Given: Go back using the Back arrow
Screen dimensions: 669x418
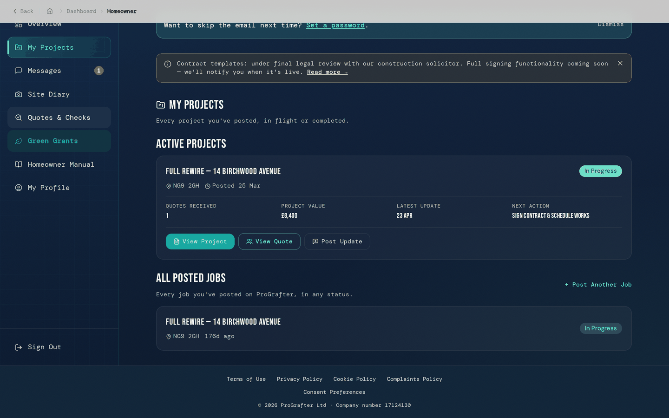Looking at the screenshot, I should [x=23, y=11].
